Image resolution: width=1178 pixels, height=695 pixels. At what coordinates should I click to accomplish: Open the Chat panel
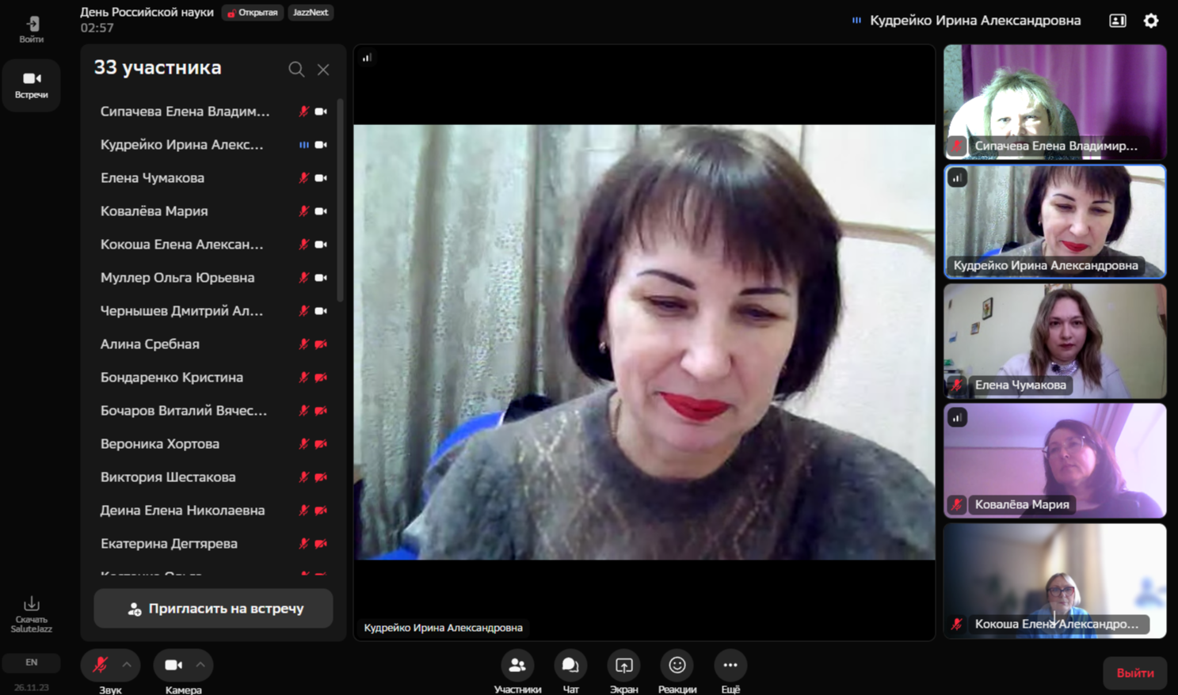point(570,666)
